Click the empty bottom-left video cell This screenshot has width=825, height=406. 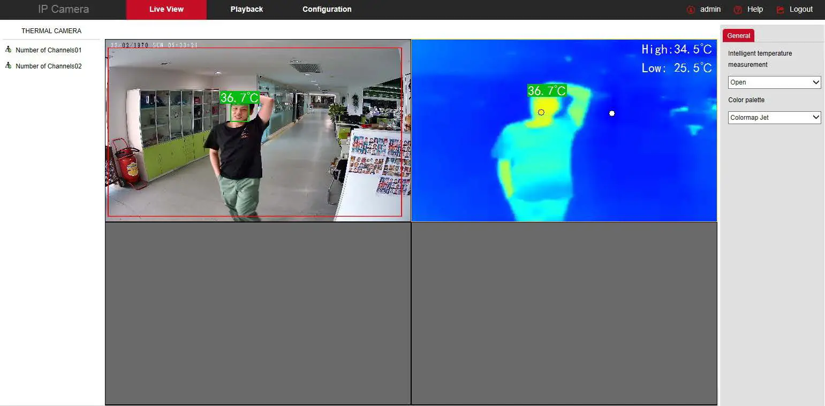click(x=258, y=313)
